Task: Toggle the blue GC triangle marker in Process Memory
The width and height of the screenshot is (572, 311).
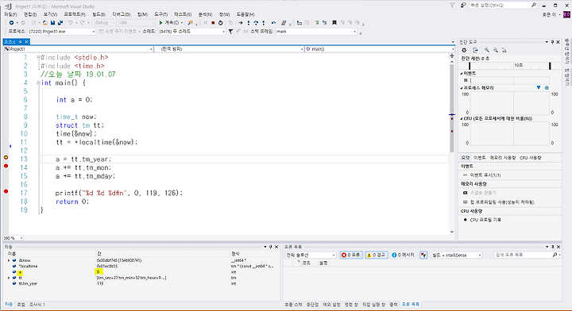Action: (x=539, y=88)
